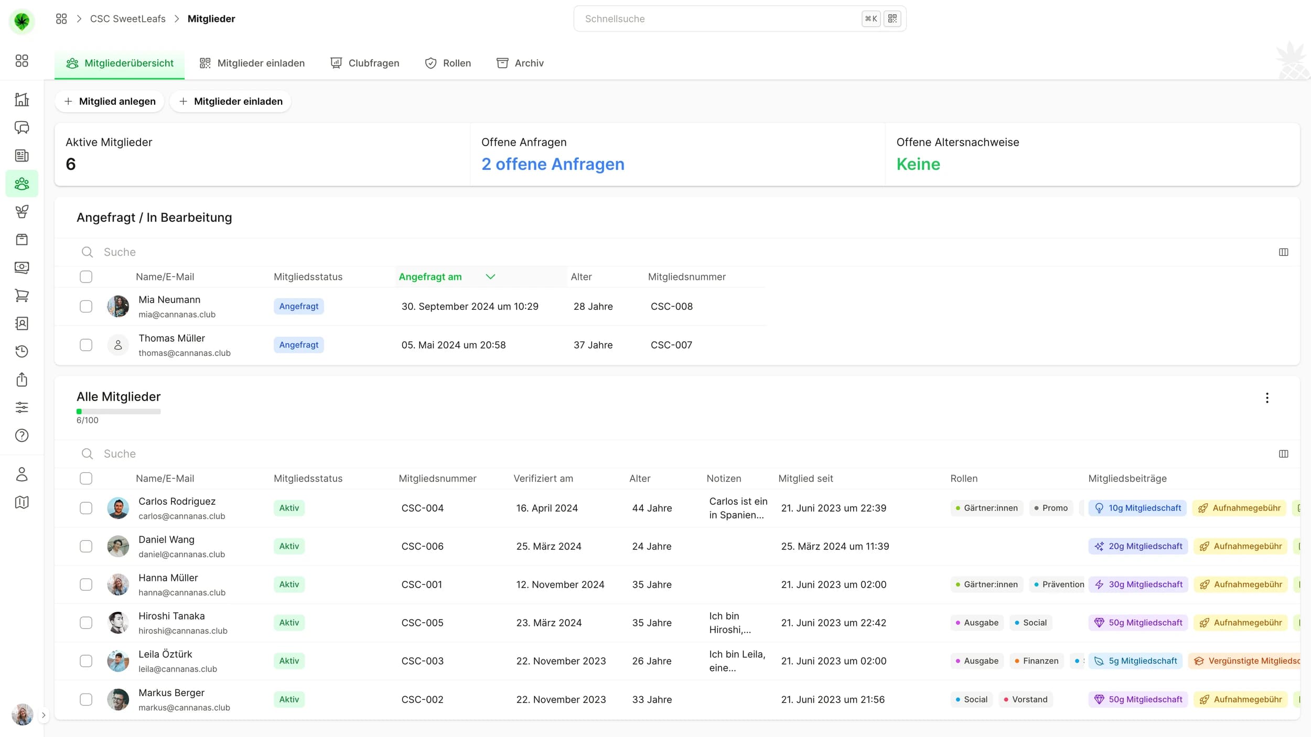Toggle columns for Angefragt table
Image resolution: width=1311 pixels, height=737 pixels.
pyautogui.click(x=1283, y=252)
